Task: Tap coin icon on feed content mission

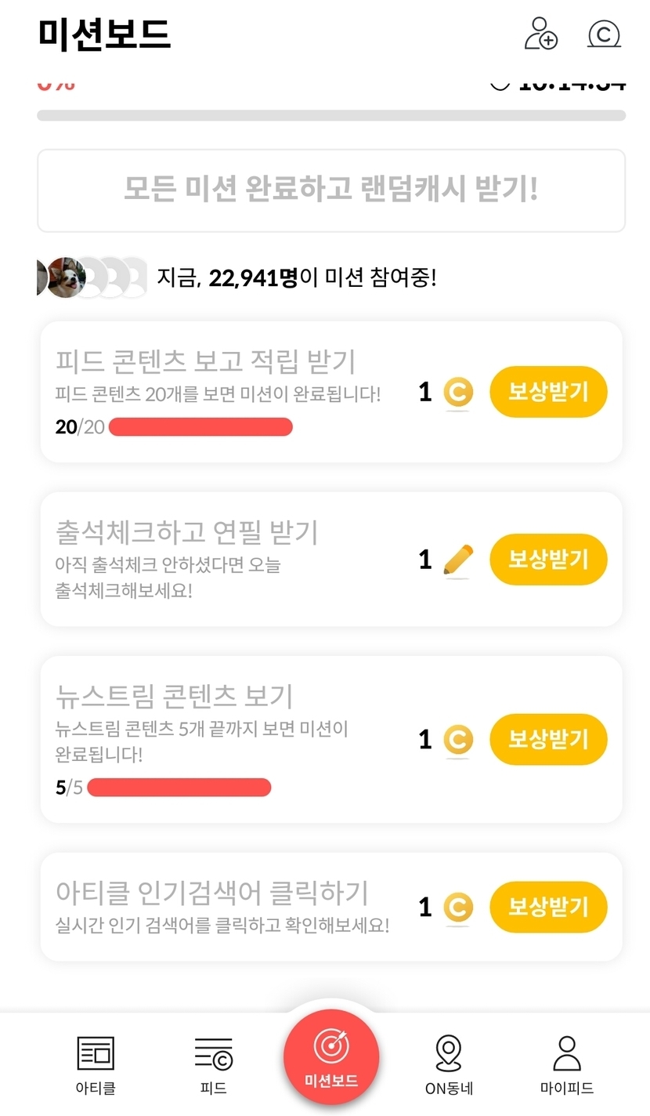Action: coord(458,393)
